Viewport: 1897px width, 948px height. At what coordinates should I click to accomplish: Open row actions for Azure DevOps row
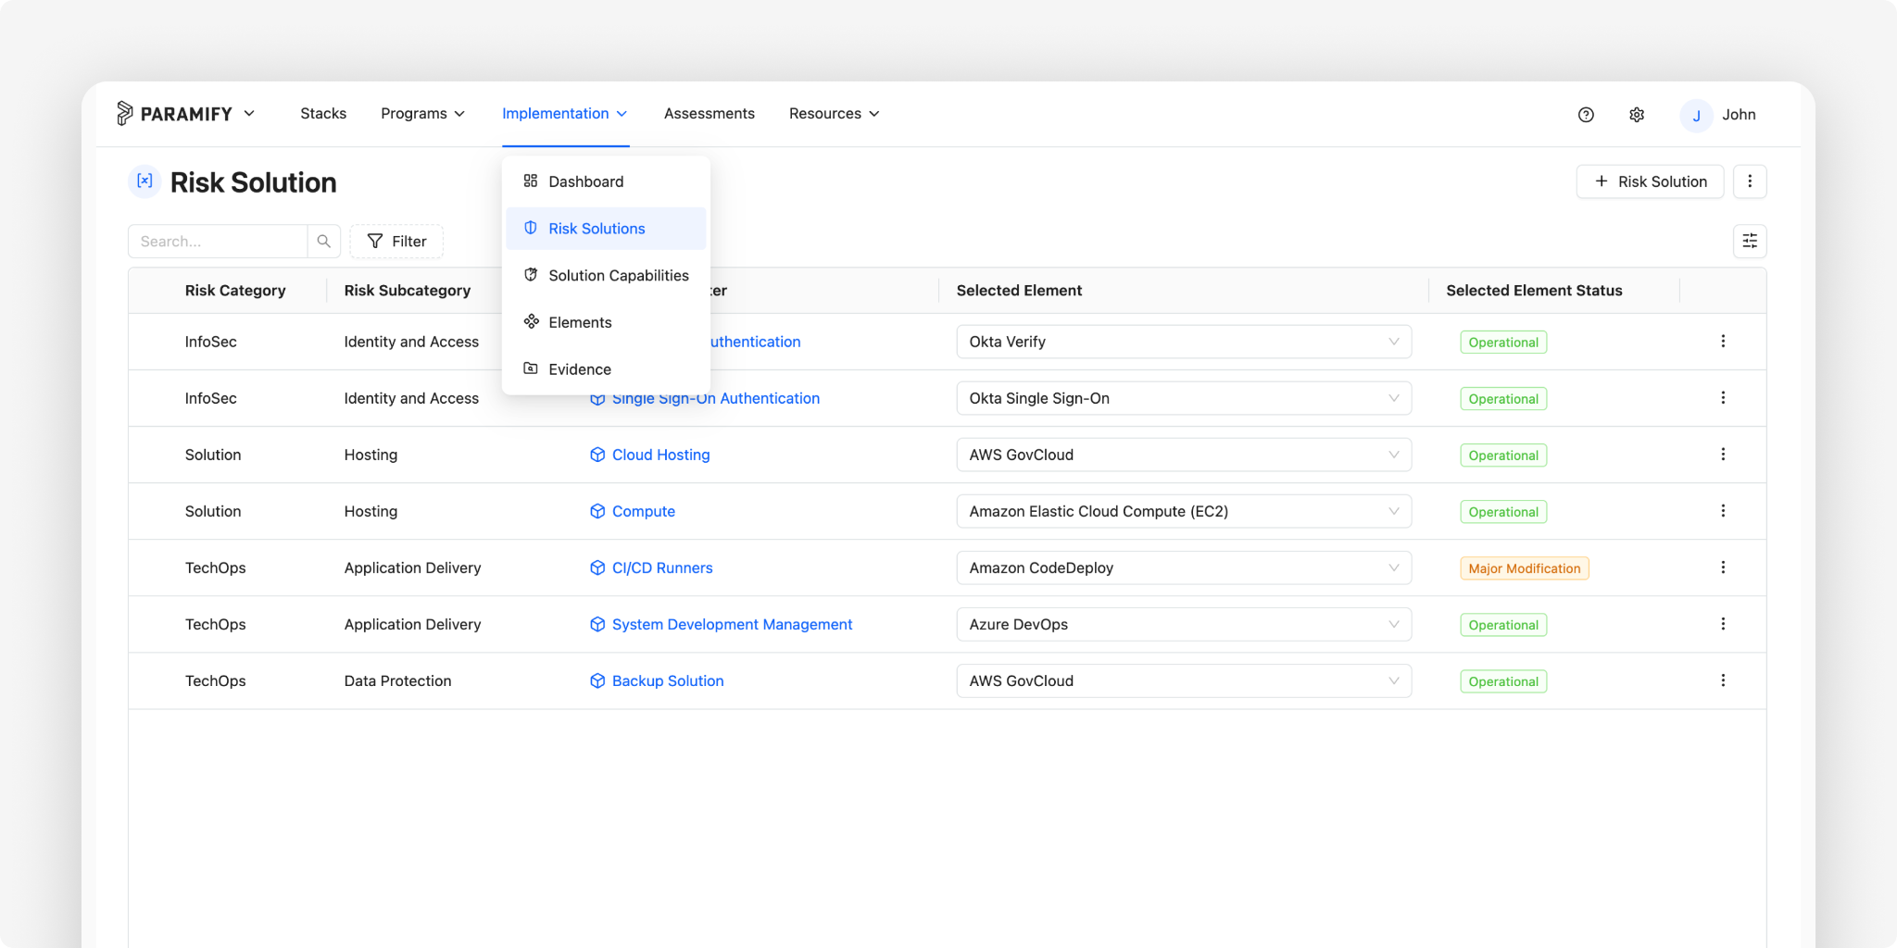click(x=1723, y=624)
